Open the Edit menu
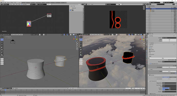This screenshot has height=96, width=177. 5,3
